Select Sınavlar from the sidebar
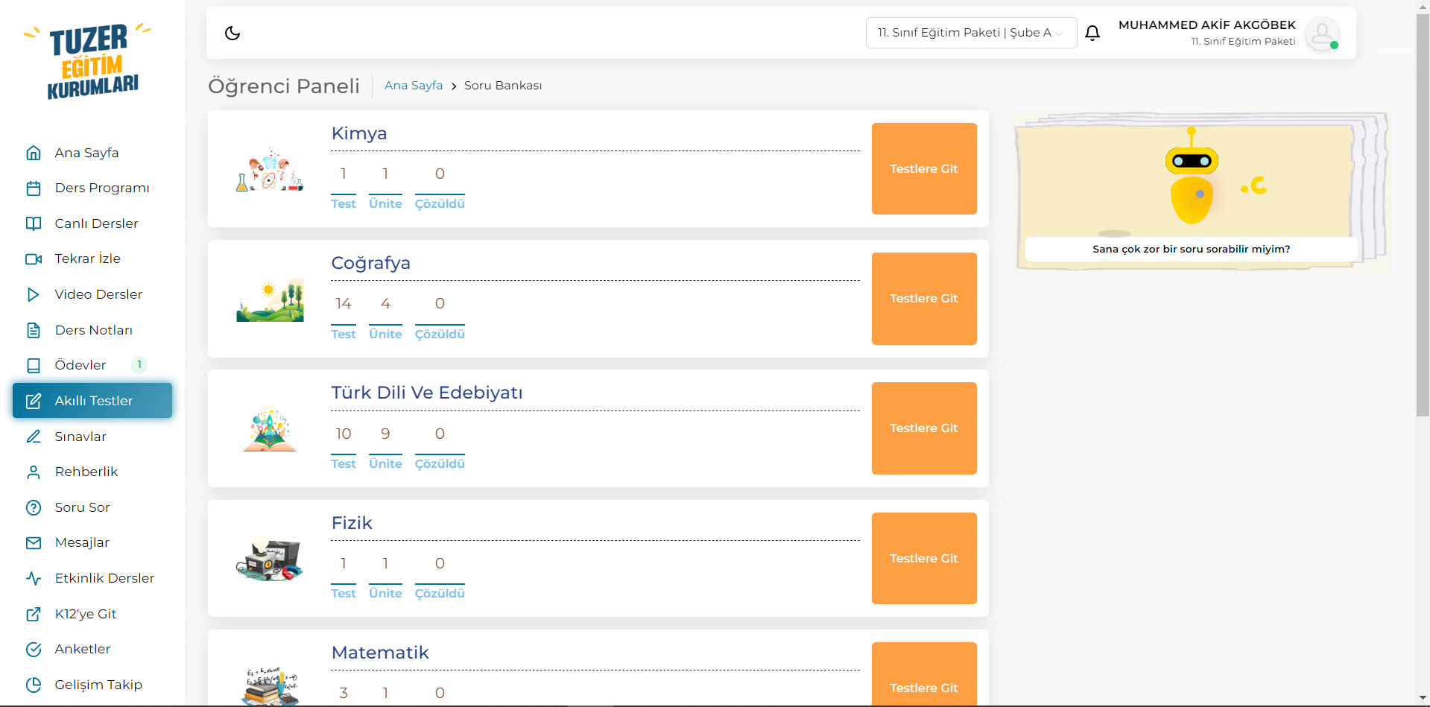1430x707 pixels. 80,437
